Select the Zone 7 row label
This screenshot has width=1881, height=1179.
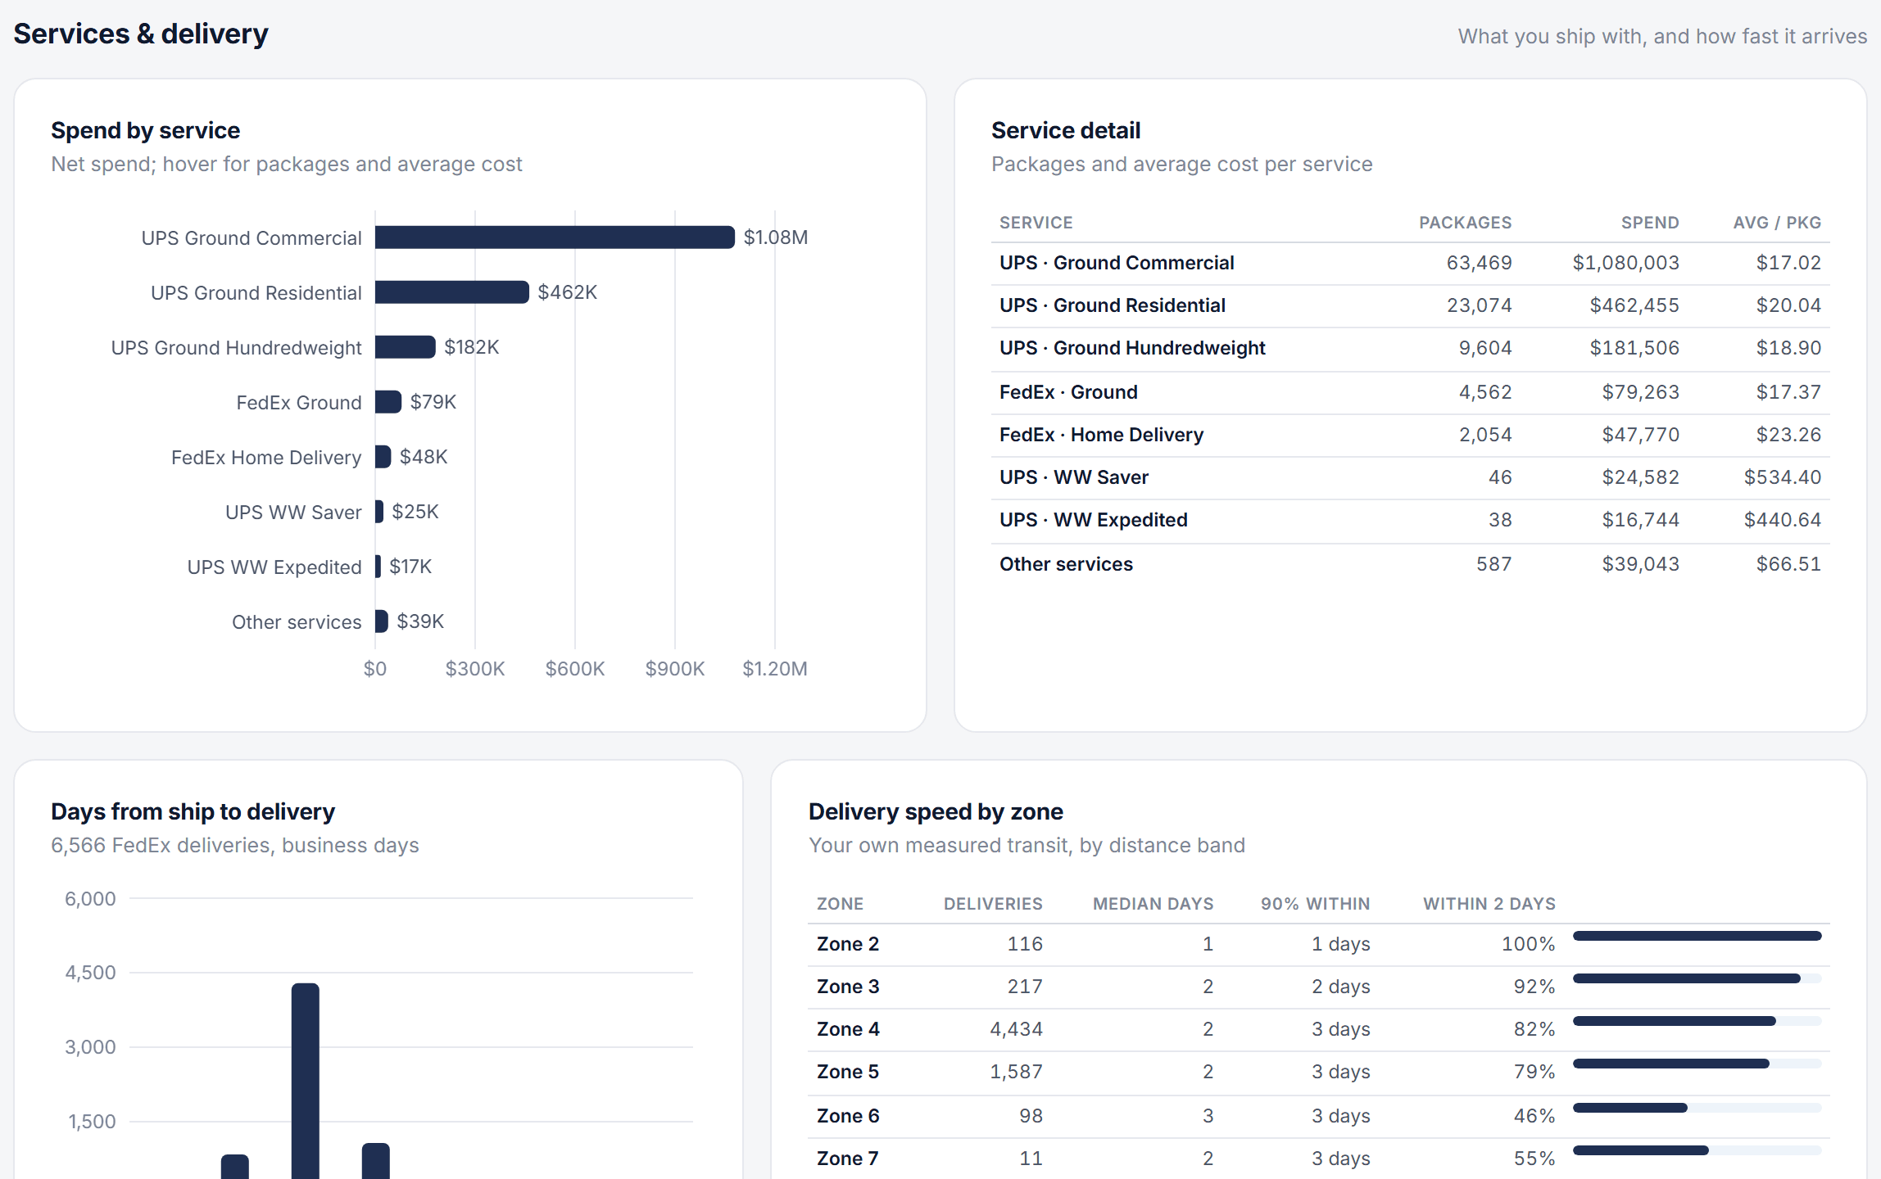coord(847,1159)
